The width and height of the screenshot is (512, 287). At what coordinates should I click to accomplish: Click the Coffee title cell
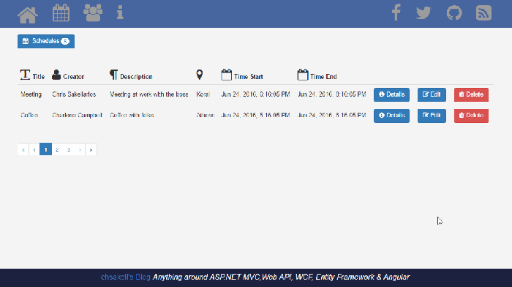coord(29,116)
